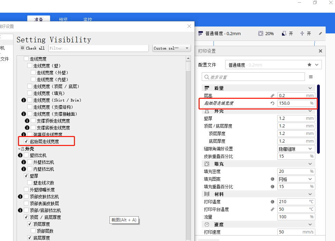Click the link icon next to 层高
The height and width of the screenshot is (241, 335).
(x=272, y=96)
